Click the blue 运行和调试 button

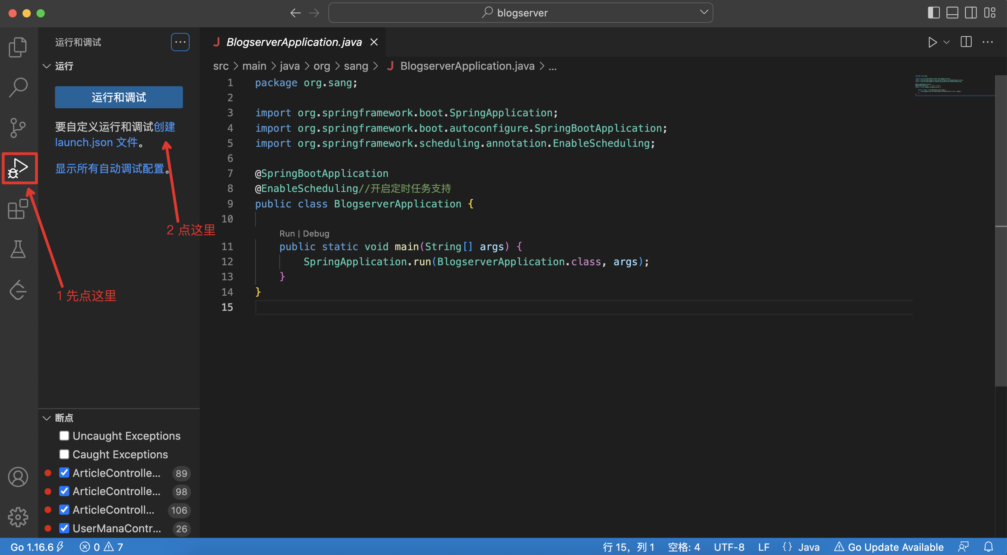[119, 97]
